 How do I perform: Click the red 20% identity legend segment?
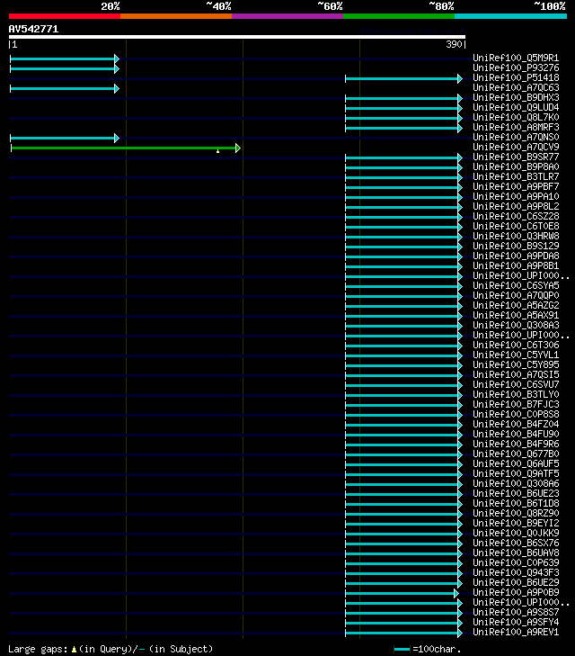tap(65, 16)
